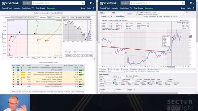This screenshot has height=111, width=198.
Task: Click Update button in RRG toolbar
Action: (x=88, y=18)
